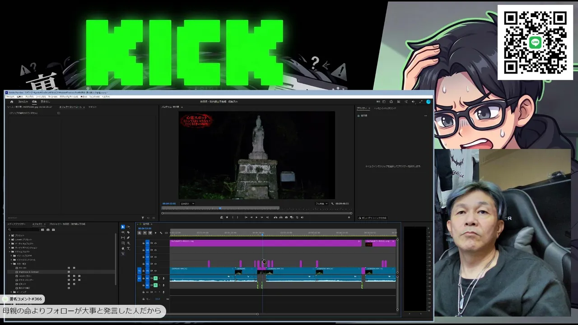
Task: Step forward one frame
Action: click(262, 217)
